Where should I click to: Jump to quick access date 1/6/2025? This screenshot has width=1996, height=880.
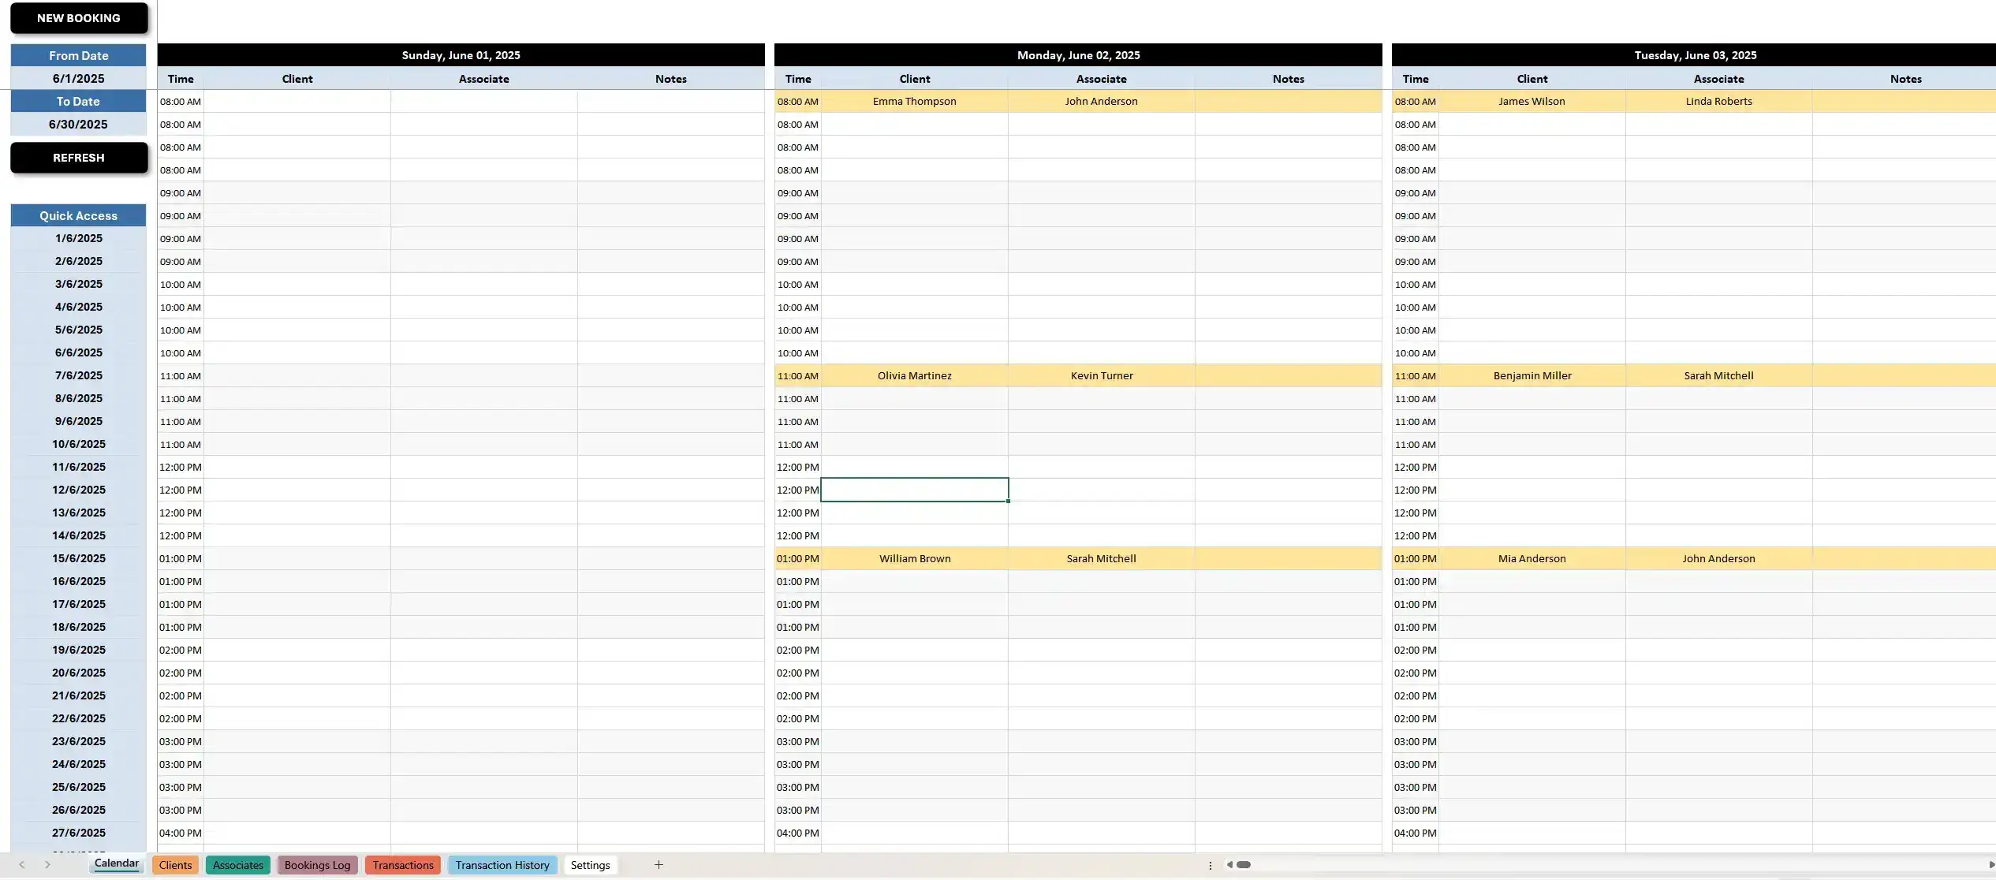[79, 238]
